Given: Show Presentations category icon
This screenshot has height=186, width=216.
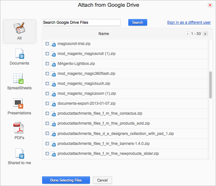Looking at the screenshot, I should (18, 103).
